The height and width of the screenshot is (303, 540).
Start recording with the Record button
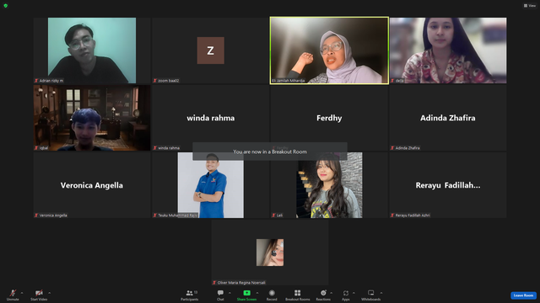(272, 295)
